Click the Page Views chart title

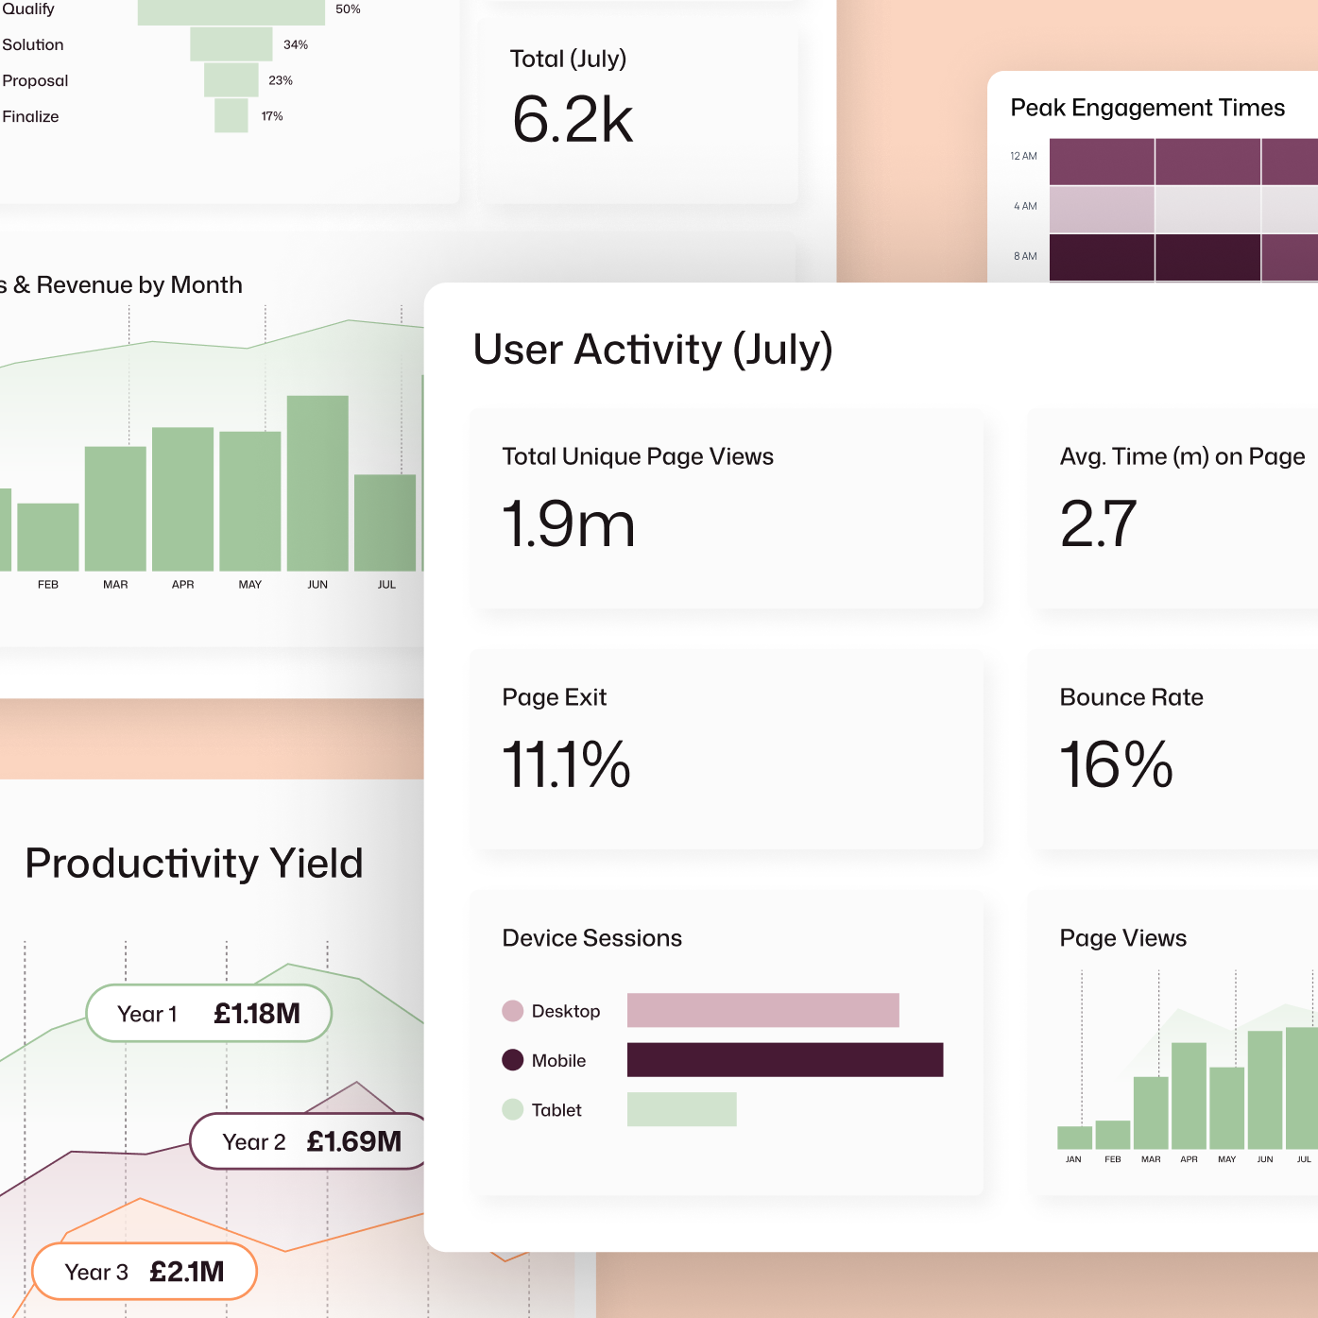(x=1123, y=938)
